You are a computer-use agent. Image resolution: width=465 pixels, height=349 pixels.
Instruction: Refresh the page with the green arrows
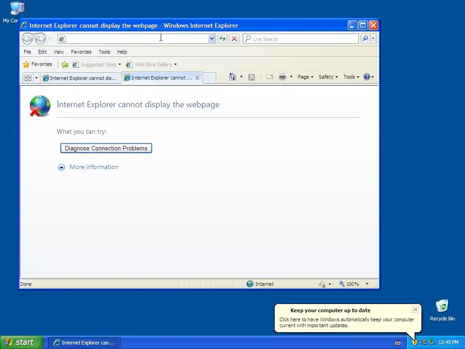click(223, 39)
